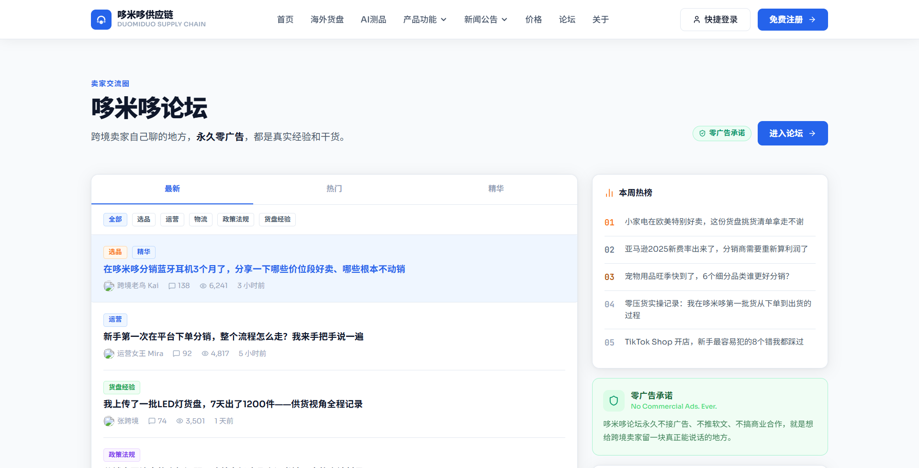Click the 卖家交流圈 label above the title
This screenshot has width=919, height=468.
click(110, 84)
